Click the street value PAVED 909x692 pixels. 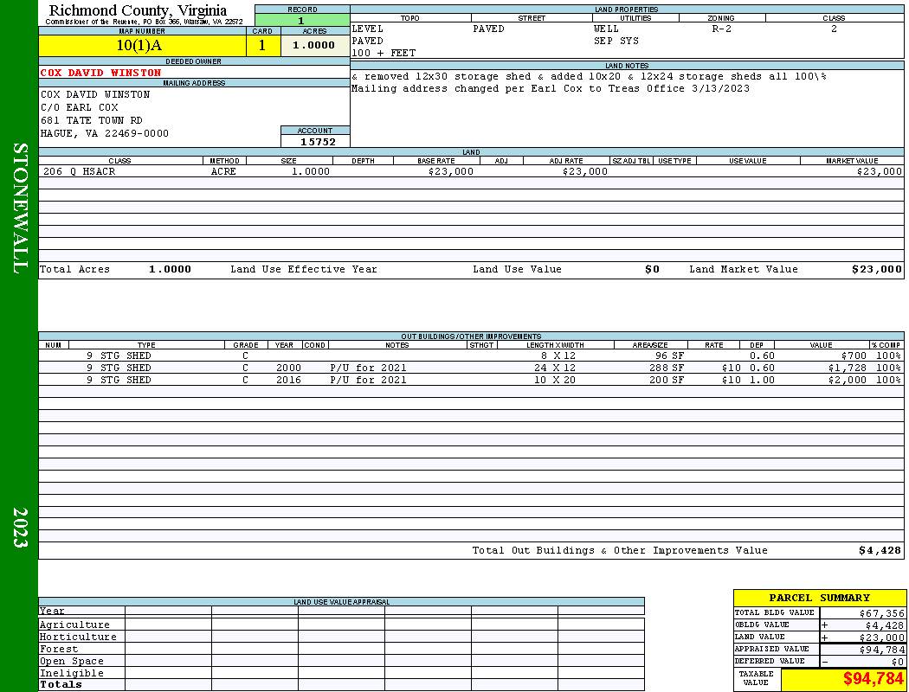488,29
